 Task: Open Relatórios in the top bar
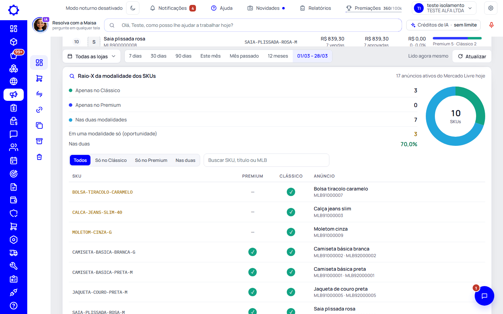[x=315, y=8]
